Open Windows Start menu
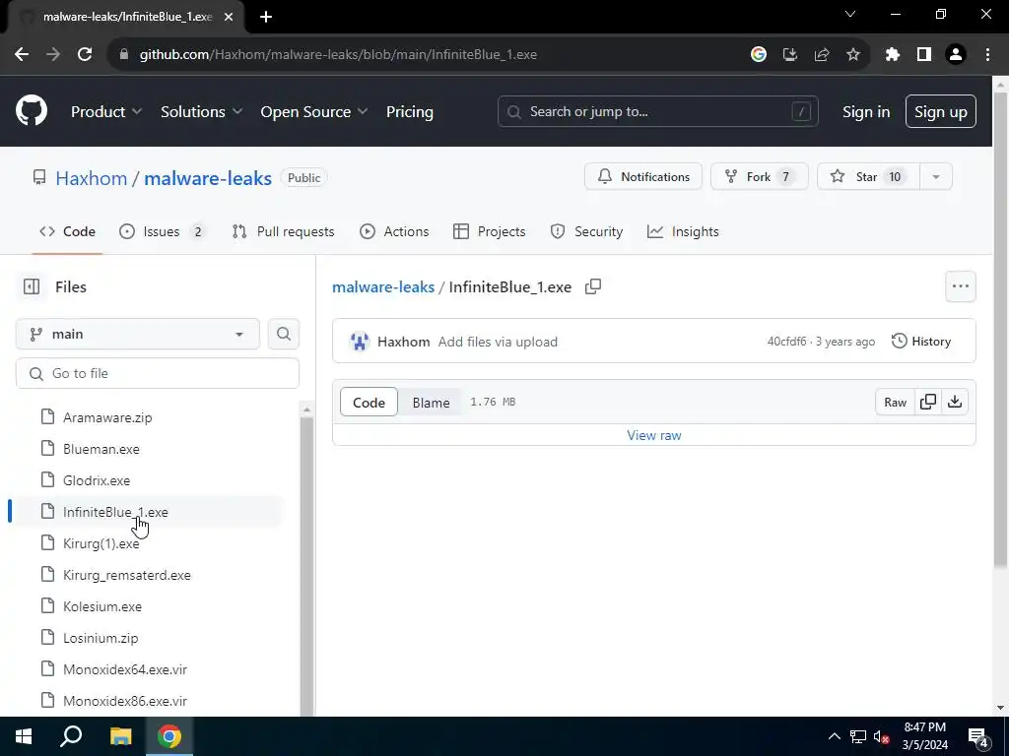 (24, 736)
